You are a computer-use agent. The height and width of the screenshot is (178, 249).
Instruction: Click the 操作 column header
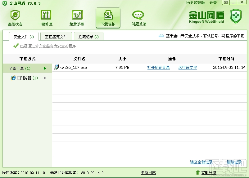tap(172, 59)
